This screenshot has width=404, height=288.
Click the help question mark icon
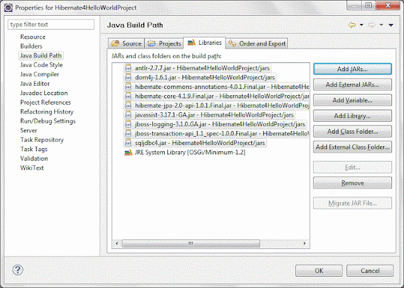pyautogui.click(x=18, y=270)
